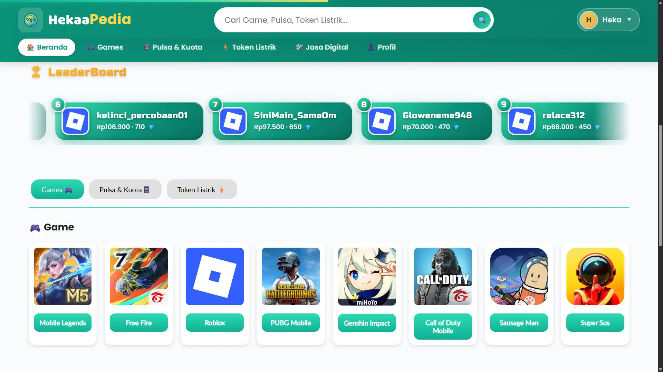Image resolution: width=663 pixels, height=372 pixels.
Task: Click the LeaderBoard trophy icon
Action: (36, 72)
